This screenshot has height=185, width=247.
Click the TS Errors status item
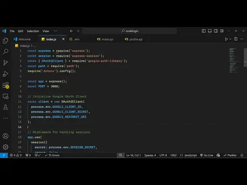point(52,155)
